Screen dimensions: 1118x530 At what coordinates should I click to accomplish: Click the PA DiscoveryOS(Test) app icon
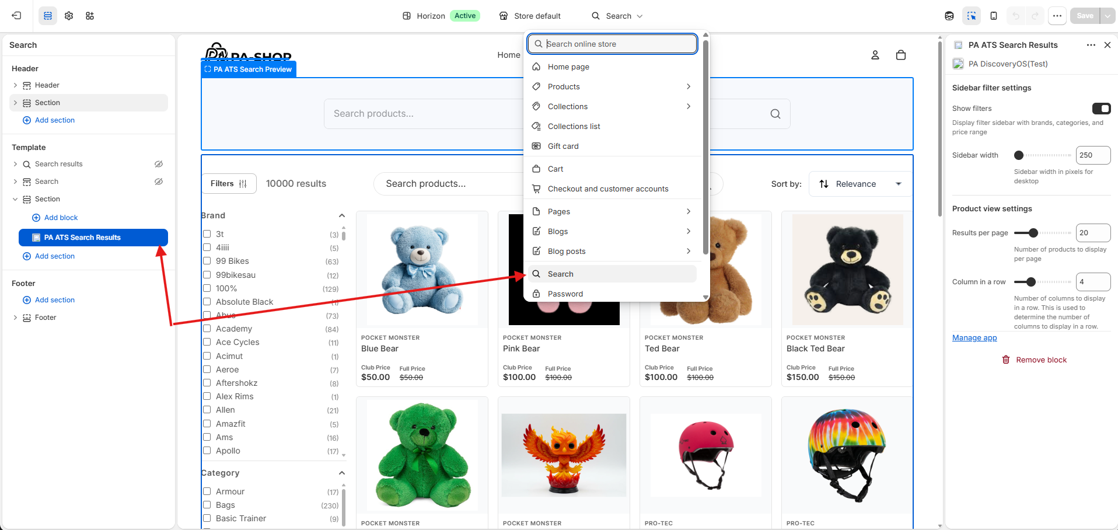pyautogui.click(x=958, y=64)
